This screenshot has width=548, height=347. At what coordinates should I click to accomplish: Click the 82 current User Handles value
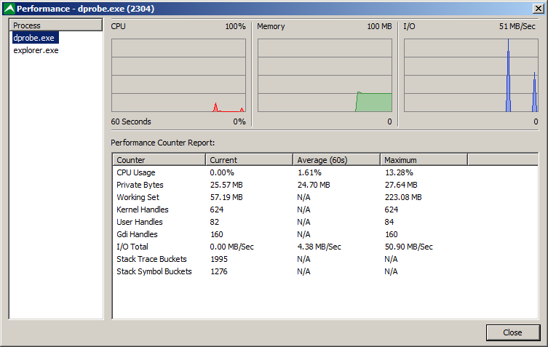[x=214, y=222]
